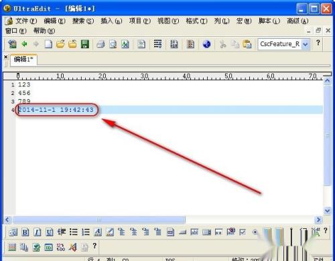The image size is (335, 261).
Task: Click line 3 text 789
Action: (24, 101)
